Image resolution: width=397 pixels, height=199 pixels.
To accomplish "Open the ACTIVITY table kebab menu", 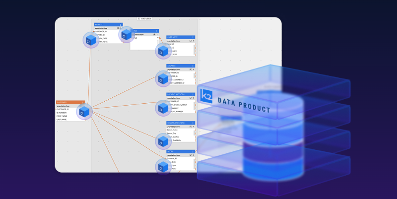I will click(x=120, y=24).
